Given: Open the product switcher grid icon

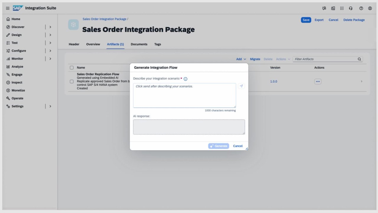Looking at the screenshot, I should 342,8.
